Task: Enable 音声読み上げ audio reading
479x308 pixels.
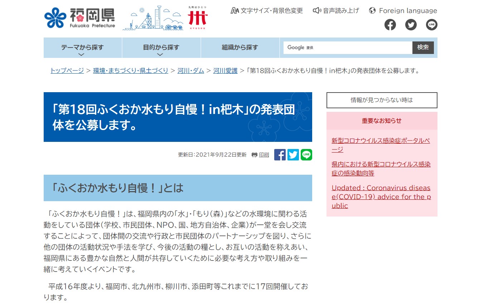Action: 336,11
